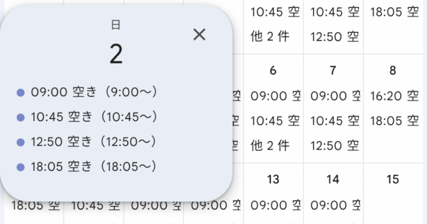Screen dimensions: 427x224
Task: Open day 7 in the calendar
Action: click(333, 71)
